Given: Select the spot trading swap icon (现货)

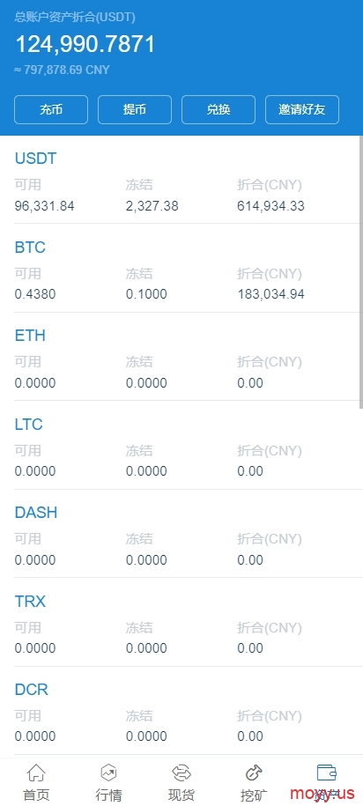Looking at the screenshot, I should pyautogui.click(x=181, y=773).
